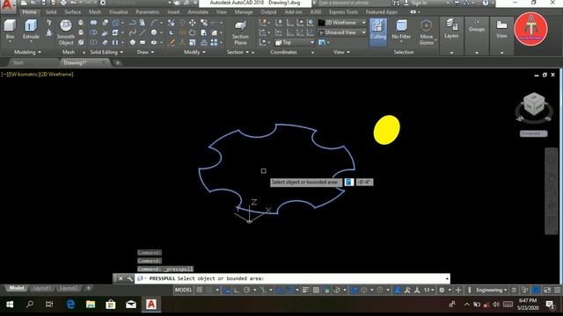Switch to the Surface ribbon tab
The image size is (563, 316).
click(72, 11)
